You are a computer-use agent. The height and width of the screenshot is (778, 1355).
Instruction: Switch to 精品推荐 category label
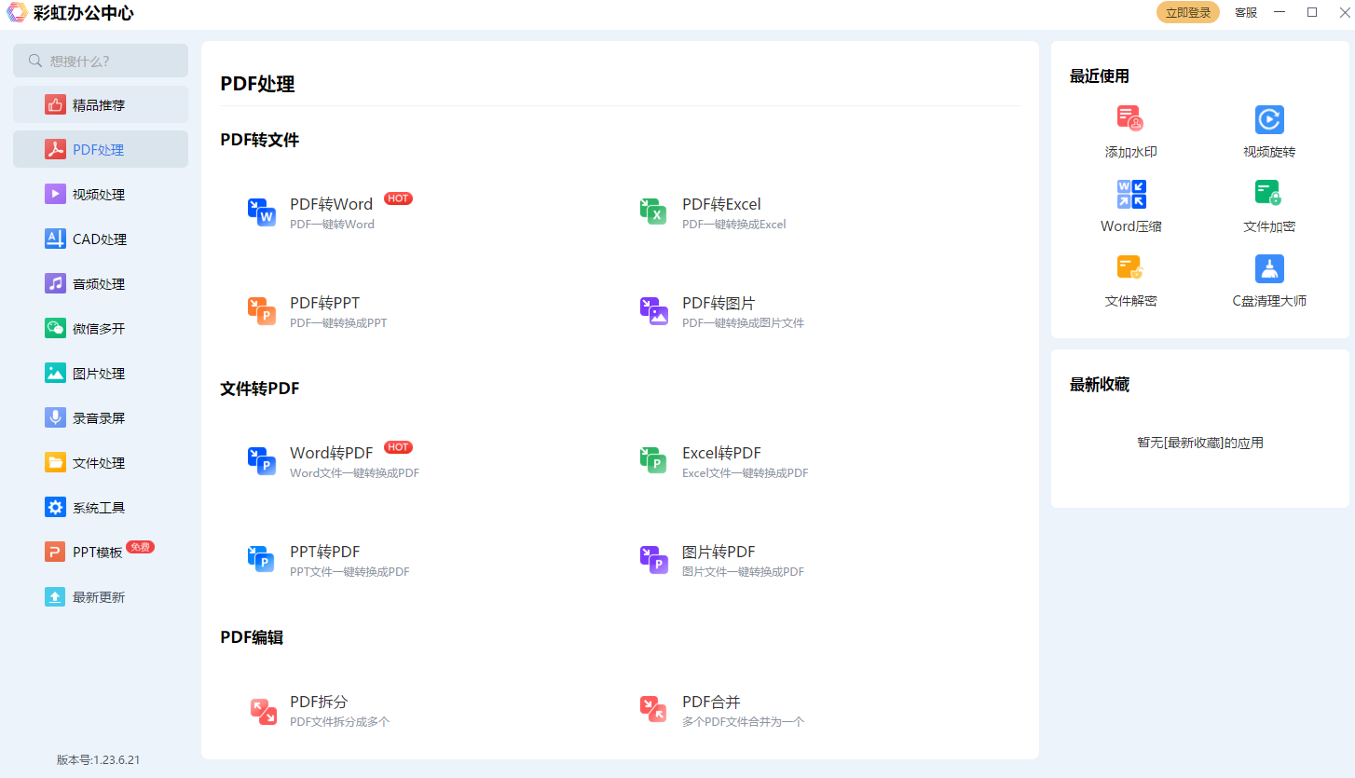click(x=99, y=105)
